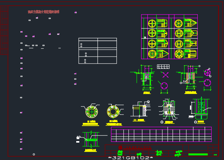Click the pile splice detail with break lines
224x160 pixels.
[x=91, y=139]
